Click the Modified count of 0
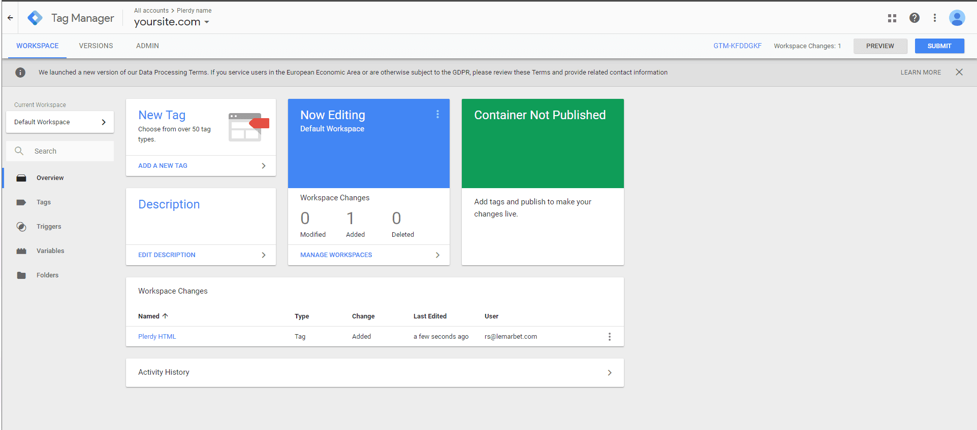The image size is (977, 430). point(305,219)
